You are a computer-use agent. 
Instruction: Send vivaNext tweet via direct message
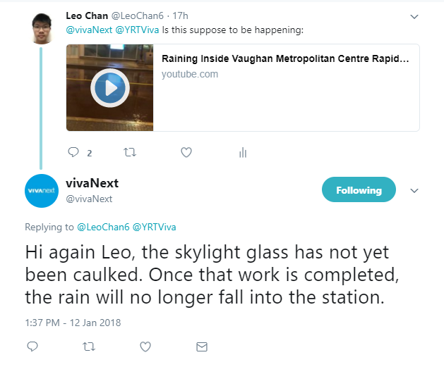(202, 347)
